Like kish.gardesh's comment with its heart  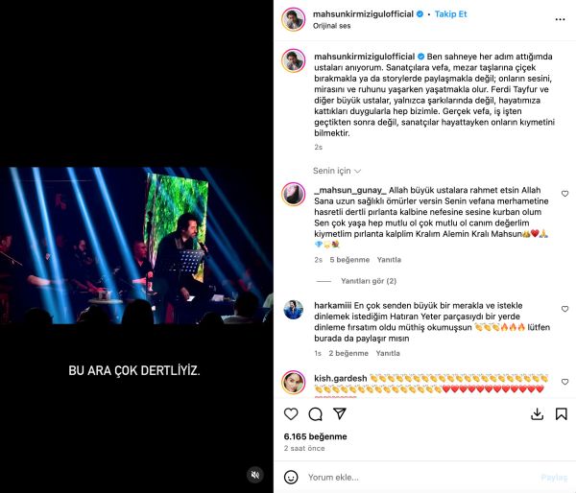(565, 382)
